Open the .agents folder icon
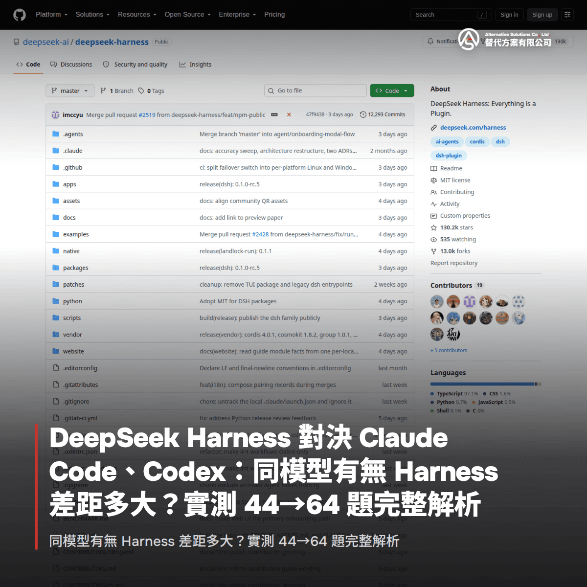587x587 pixels. (x=56, y=134)
